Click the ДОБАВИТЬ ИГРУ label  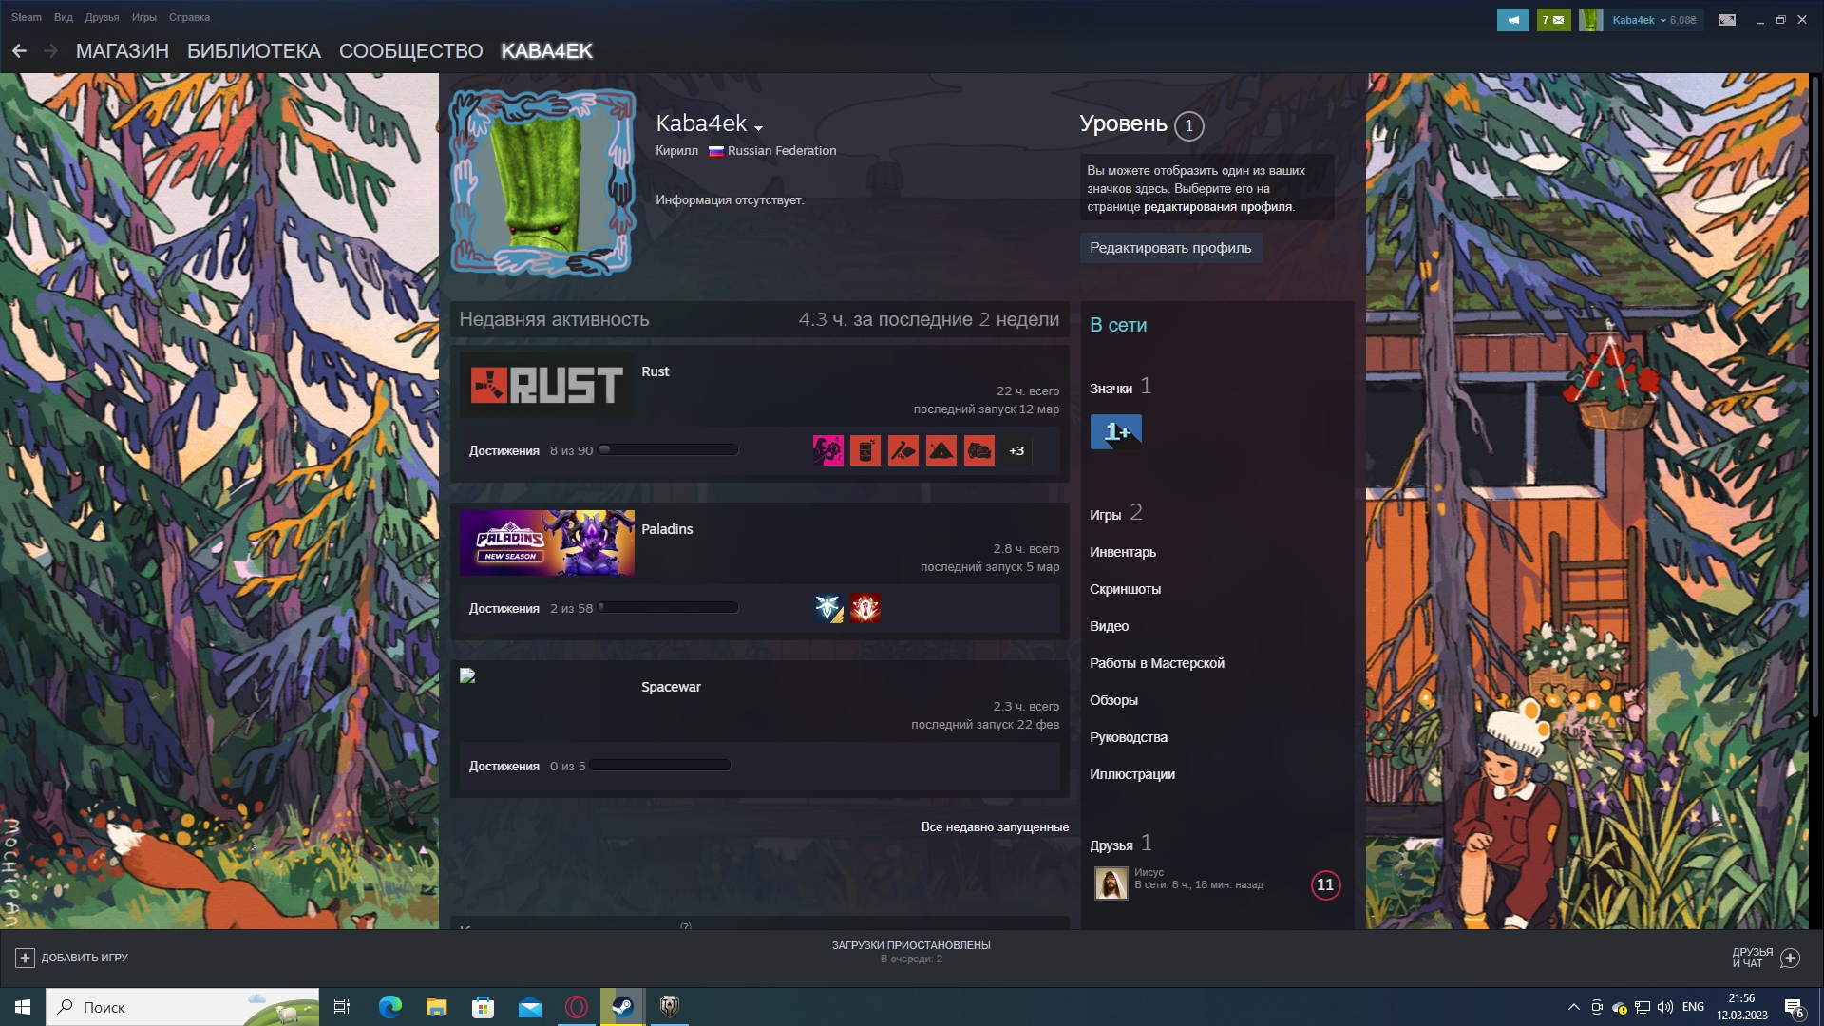pyautogui.click(x=85, y=958)
